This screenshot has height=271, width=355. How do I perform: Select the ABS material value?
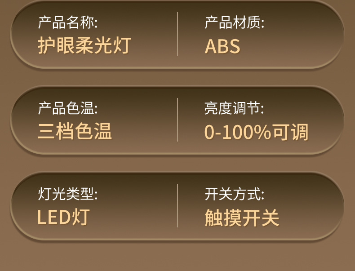click(222, 46)
